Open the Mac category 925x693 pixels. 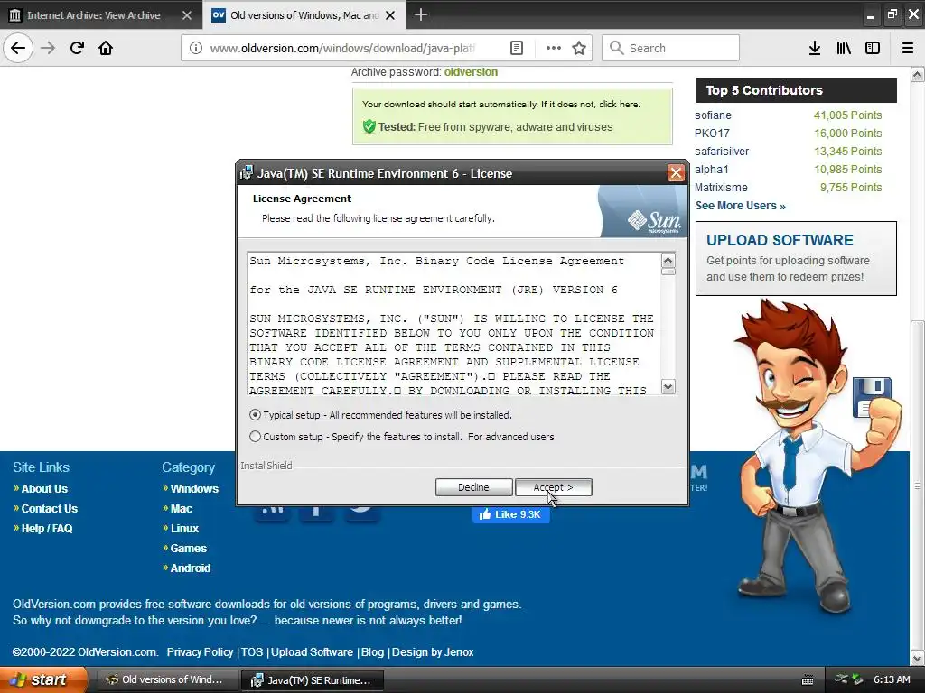[181, 509]
